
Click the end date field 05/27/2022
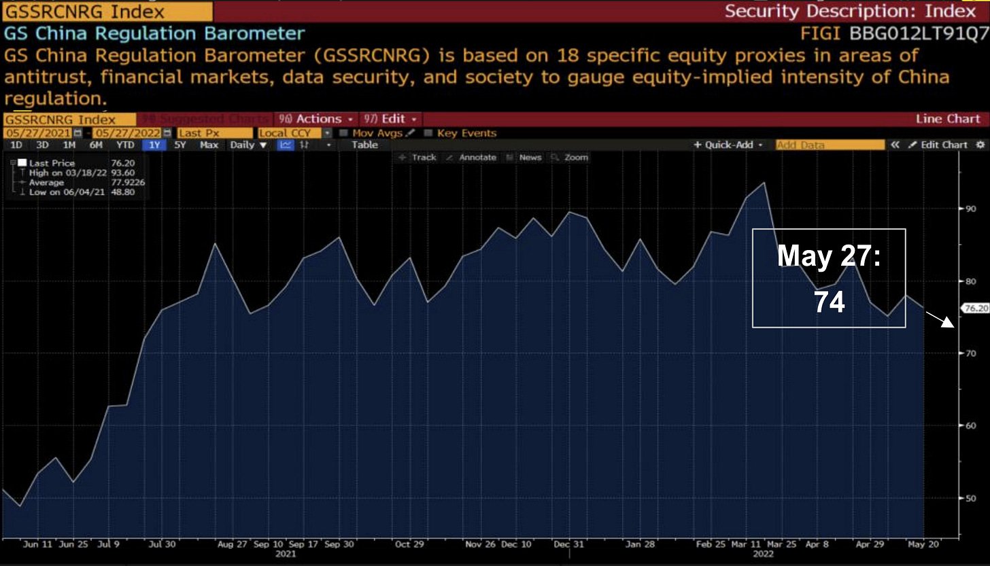pos(127,133)
